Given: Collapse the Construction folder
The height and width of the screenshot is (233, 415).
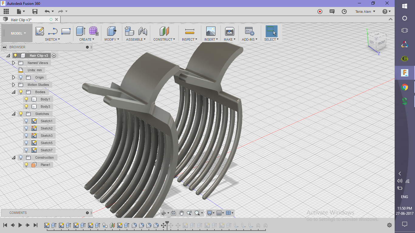Looking at the screenshot, I should pos(13,157).
